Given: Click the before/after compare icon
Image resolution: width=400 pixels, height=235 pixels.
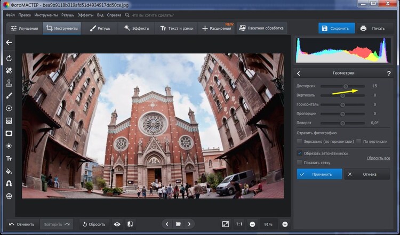Looking at the screenshot, I should pos(130,224).
